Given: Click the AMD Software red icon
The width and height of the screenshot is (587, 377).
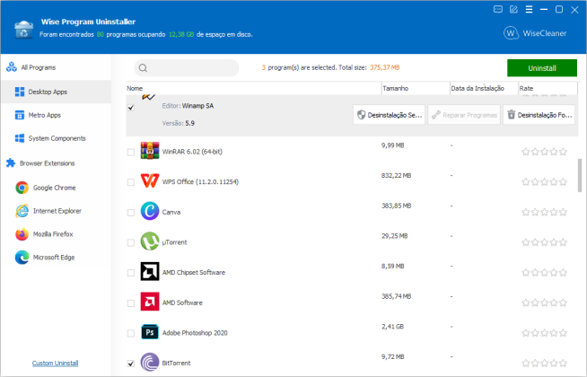Looking at the screenshot, I should [150, 302].
